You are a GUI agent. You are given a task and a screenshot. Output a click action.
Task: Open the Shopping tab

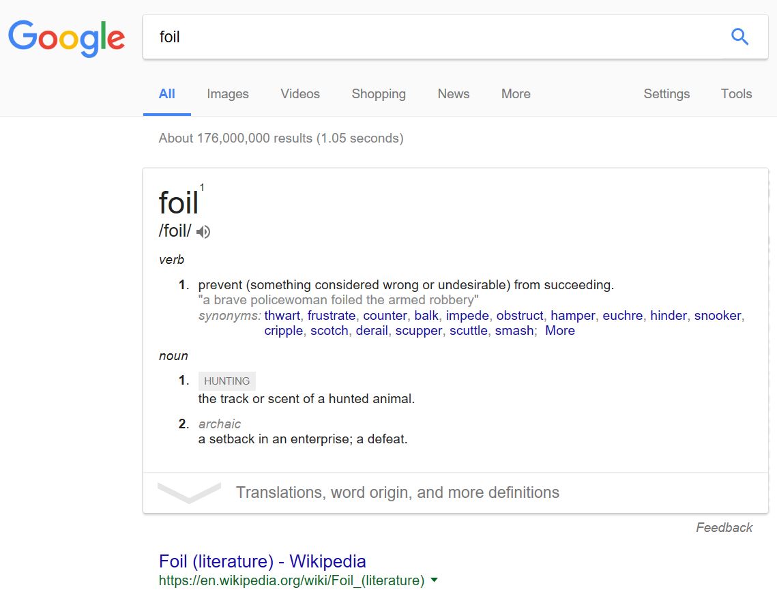pos(379,93)
